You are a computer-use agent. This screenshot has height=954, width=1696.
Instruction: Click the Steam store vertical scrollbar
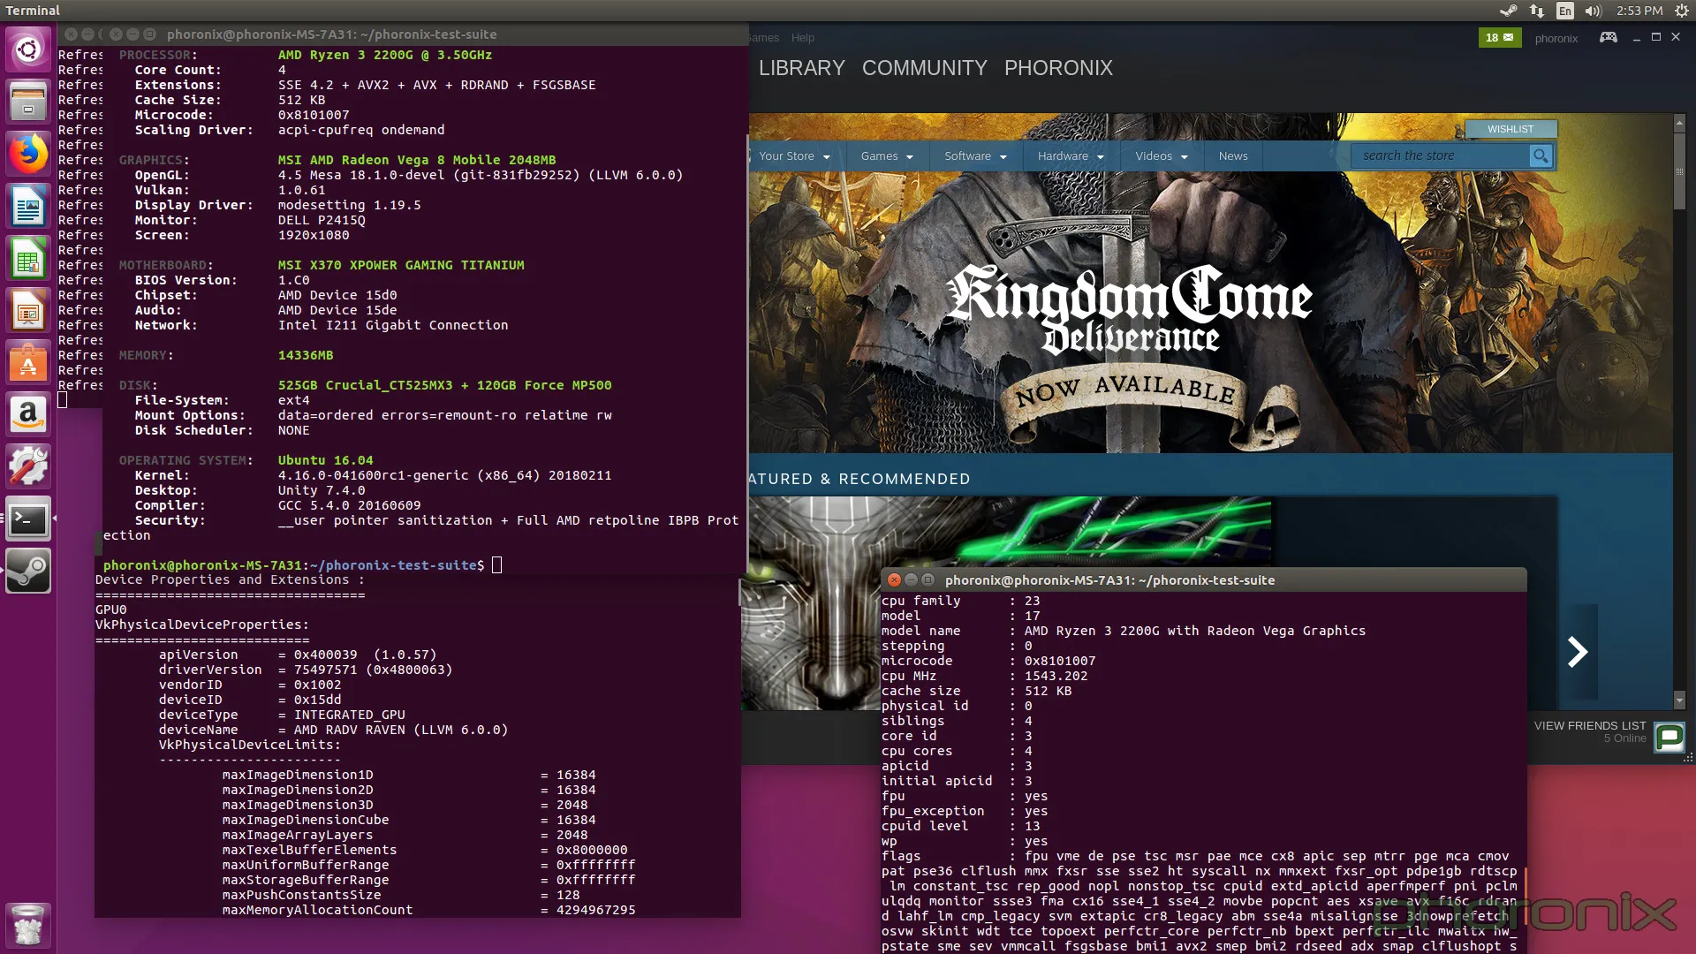[x=1680, y=172]
